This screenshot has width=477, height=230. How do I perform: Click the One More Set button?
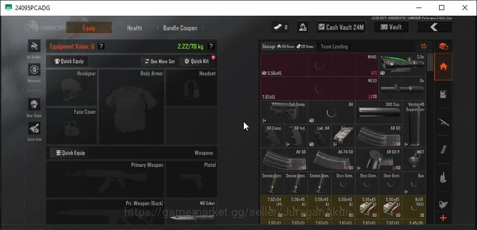160,61
